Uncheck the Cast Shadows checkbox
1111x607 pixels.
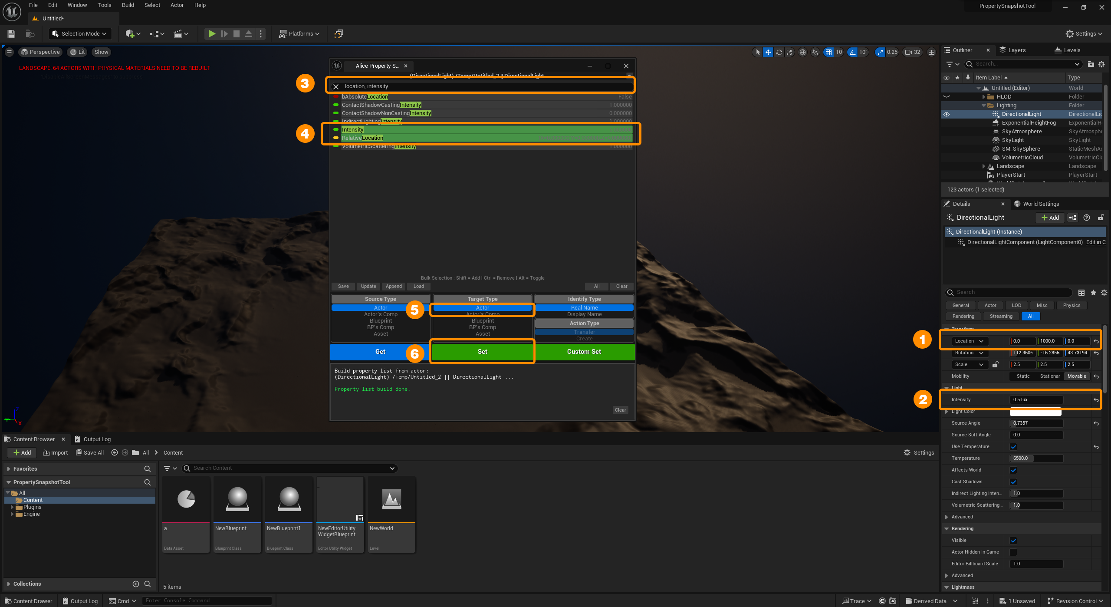tap(1014, 482)
